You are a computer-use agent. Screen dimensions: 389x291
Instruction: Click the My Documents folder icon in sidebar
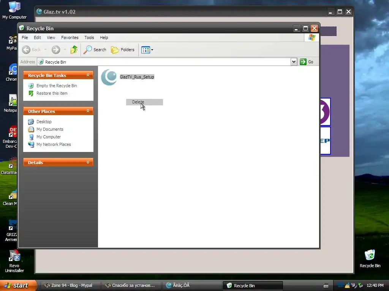click(x=31, y=129)
